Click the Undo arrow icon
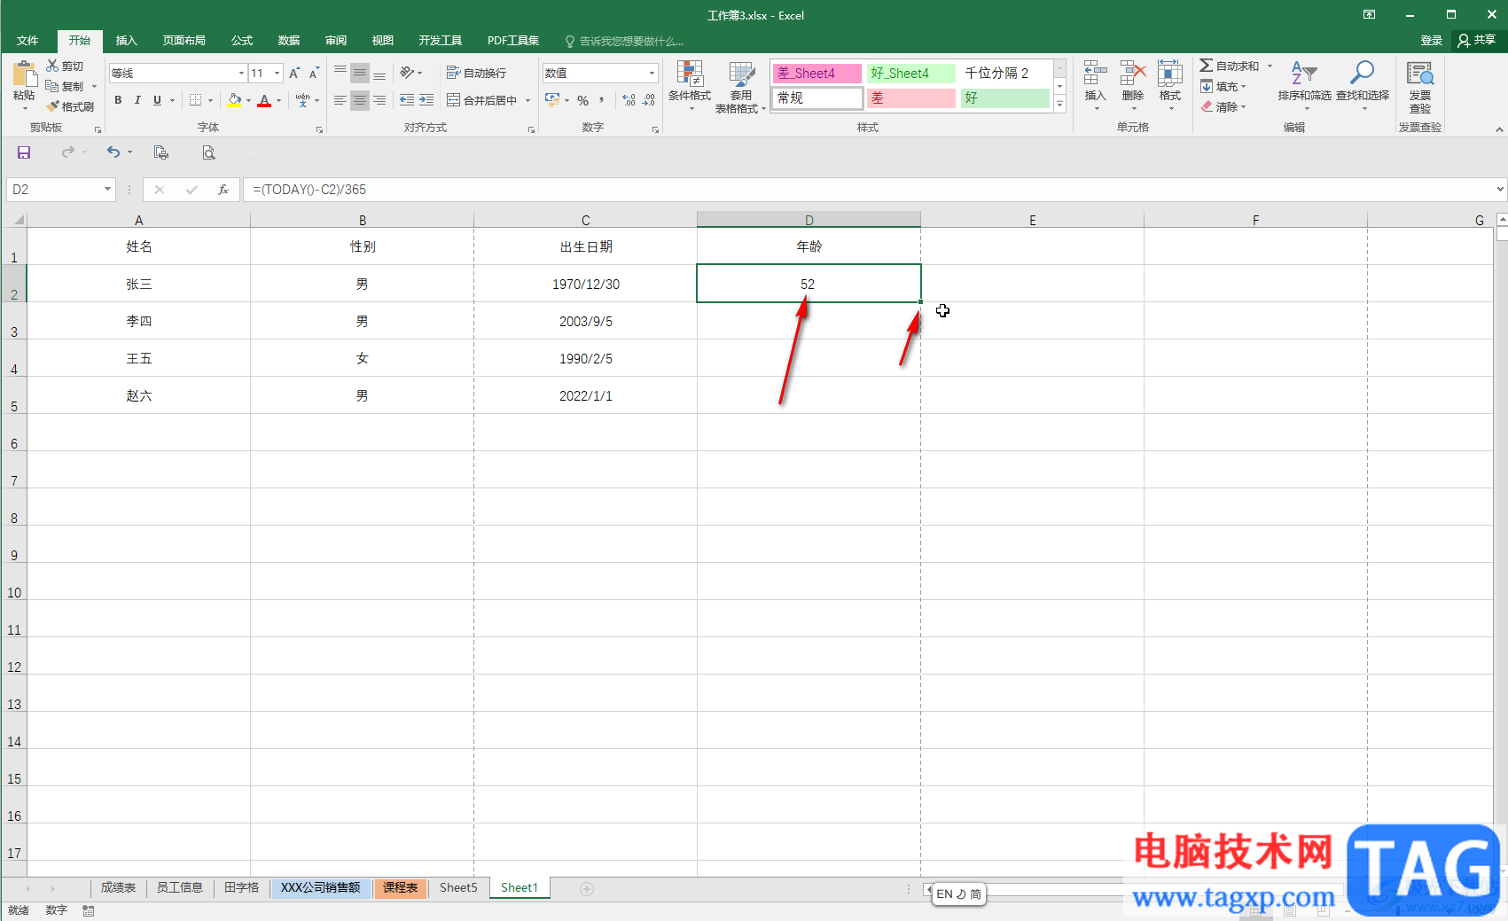 113,152
